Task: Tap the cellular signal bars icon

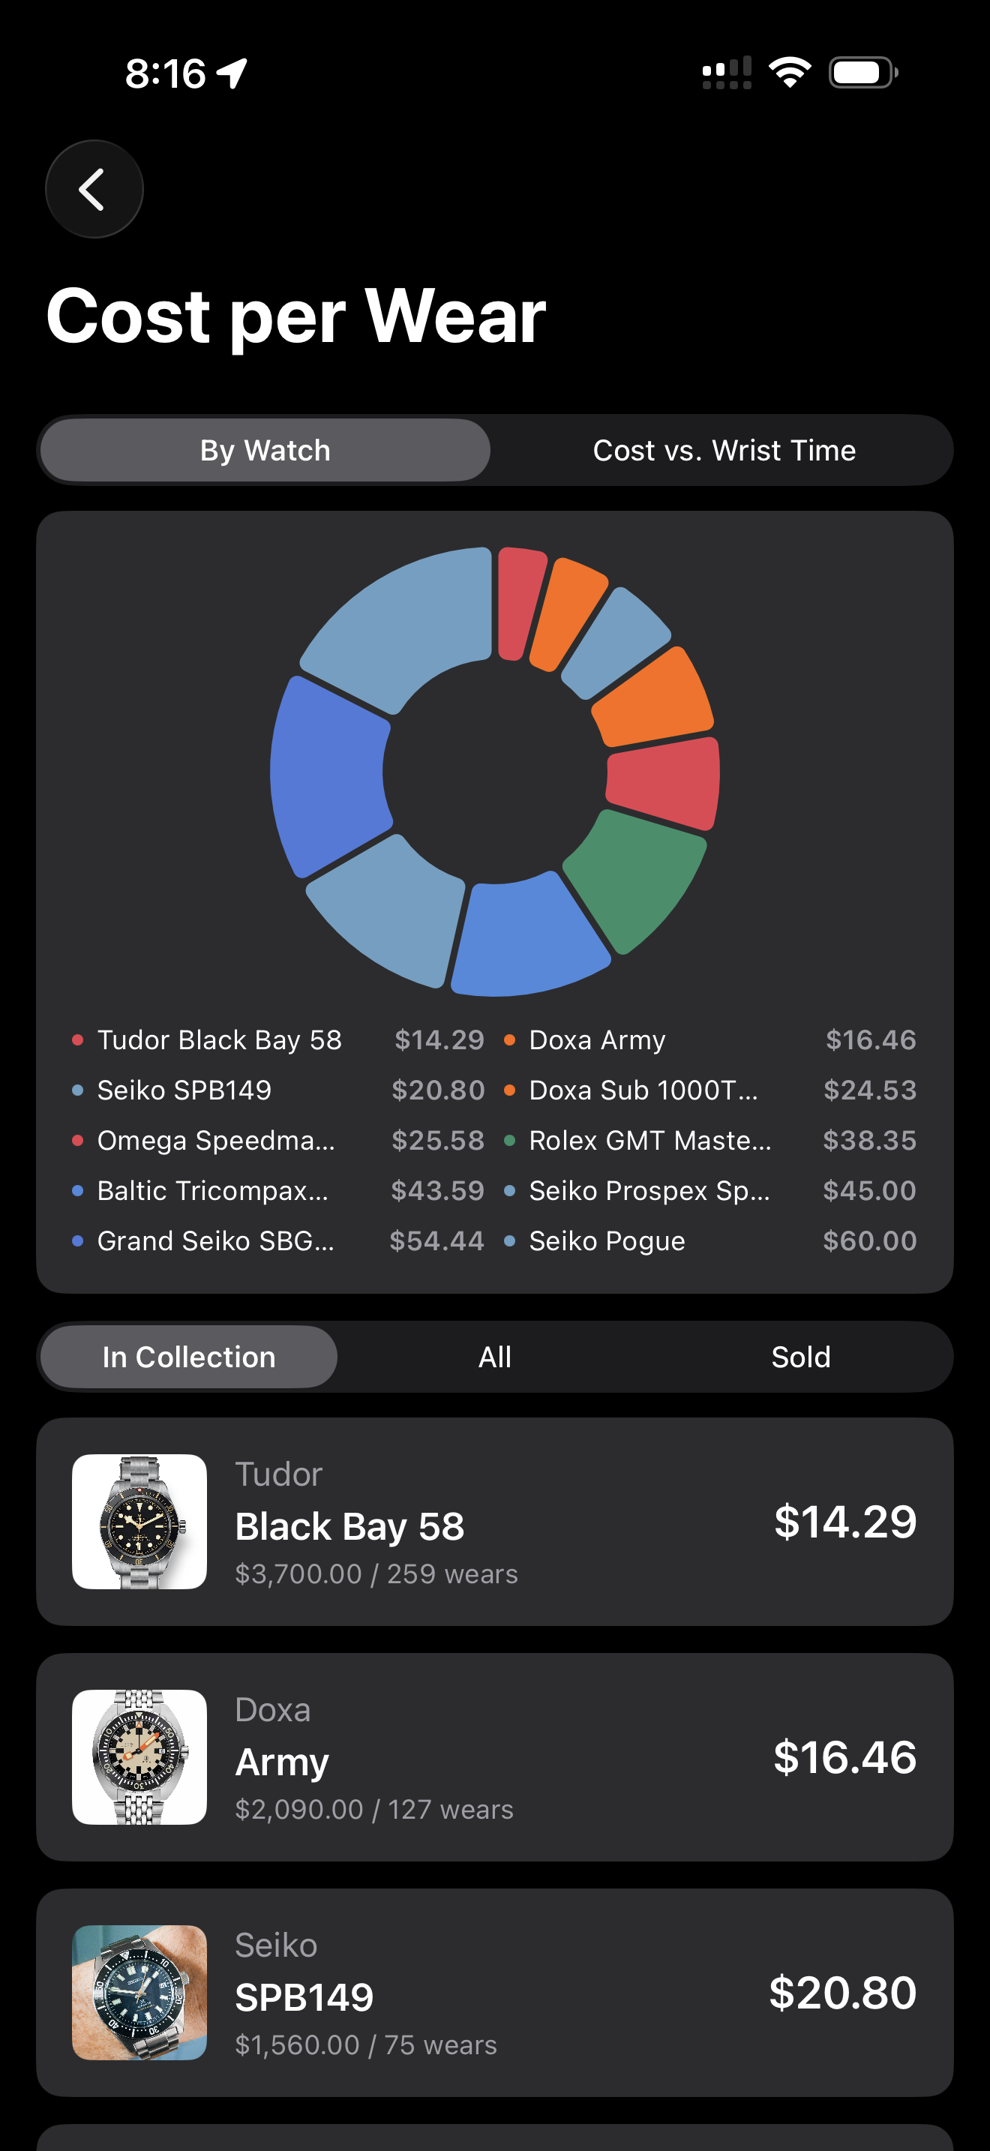Action: pyautogui.click(x=726, y=73)
